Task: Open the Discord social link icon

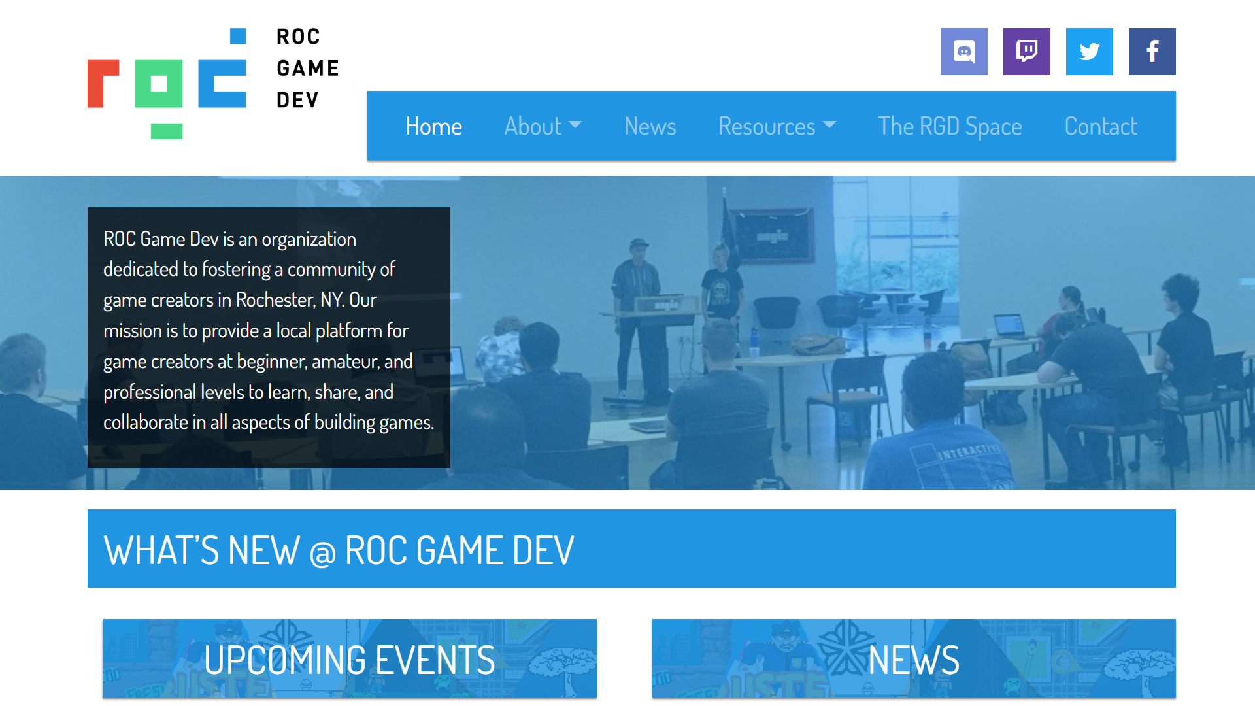Action: [x=963, y=52]
